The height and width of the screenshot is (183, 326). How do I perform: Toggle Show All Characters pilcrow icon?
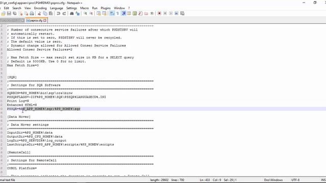(118, 14)
